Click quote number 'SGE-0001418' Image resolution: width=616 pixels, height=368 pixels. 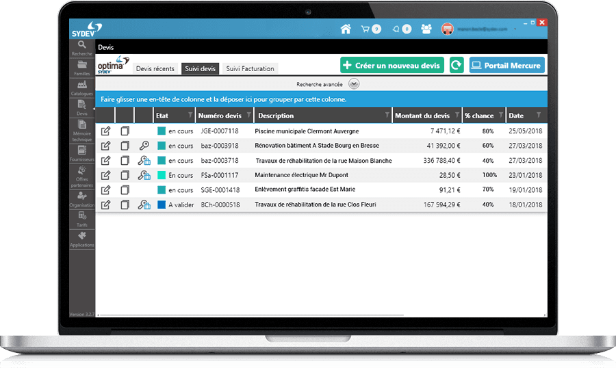click(220, 189)
